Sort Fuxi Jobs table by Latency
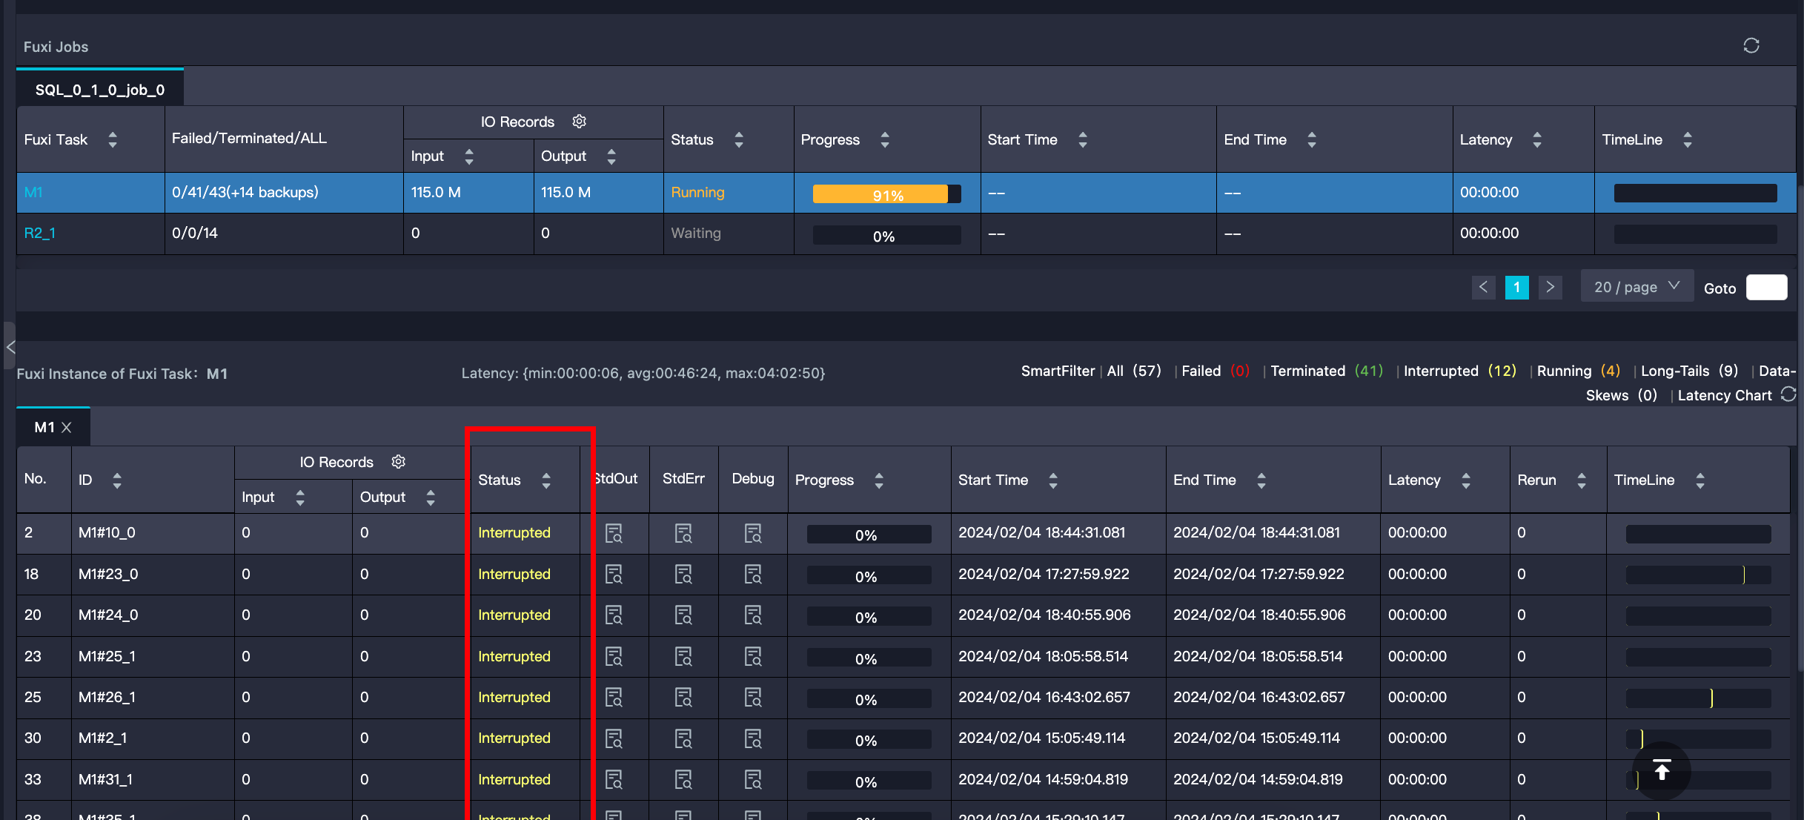Screen dimensions: 1804x820 click(1537, 139)
